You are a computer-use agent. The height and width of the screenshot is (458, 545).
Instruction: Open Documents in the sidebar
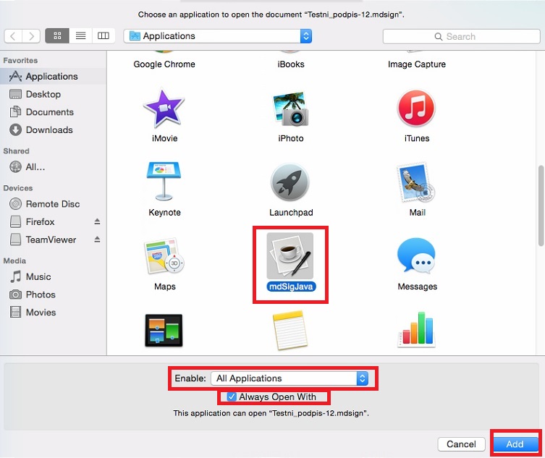pos(49,112)
